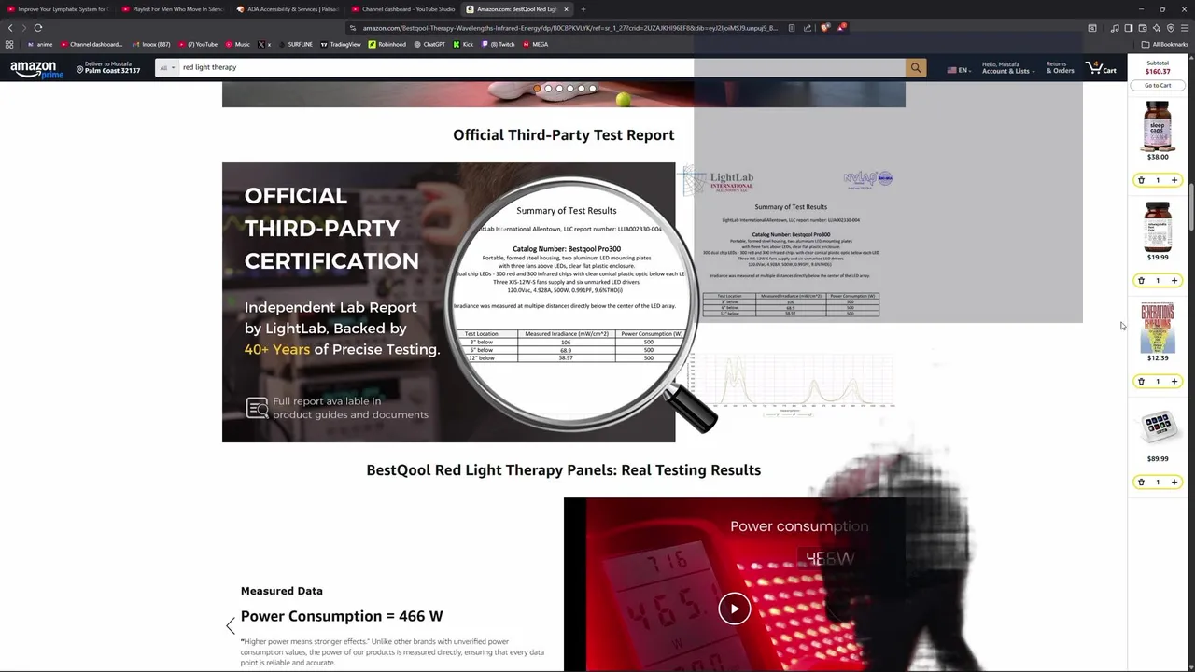Switch to ADA Accessibility & Services tab

tap(288, 9)
